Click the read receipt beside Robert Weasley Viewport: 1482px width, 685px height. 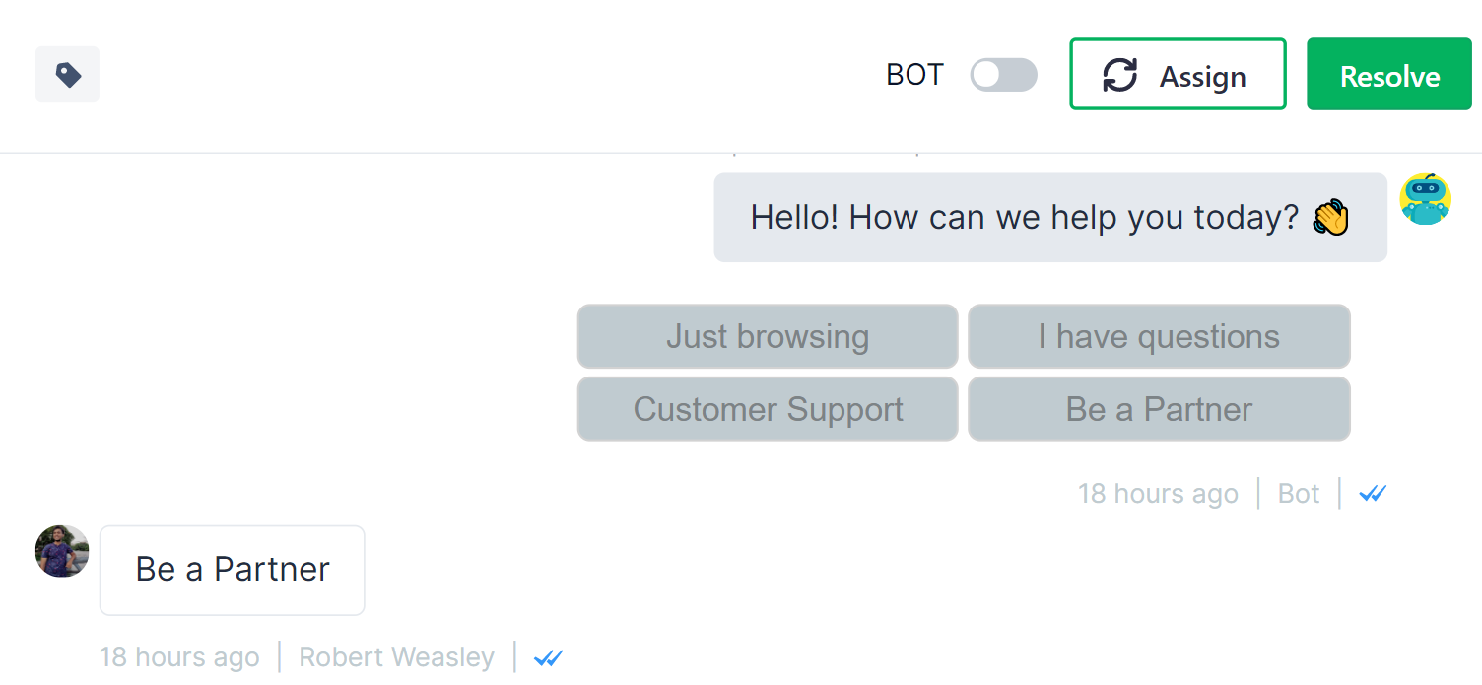pos(548,657)
